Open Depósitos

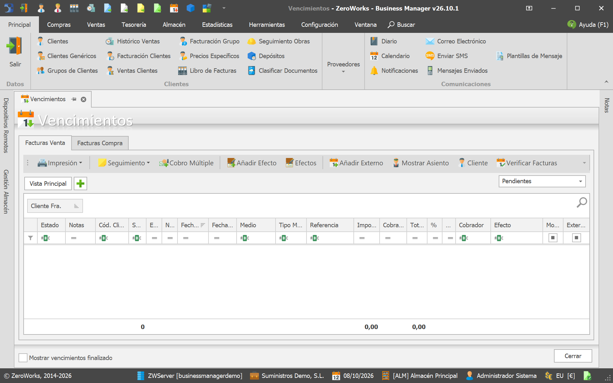[x=266, y=56]
